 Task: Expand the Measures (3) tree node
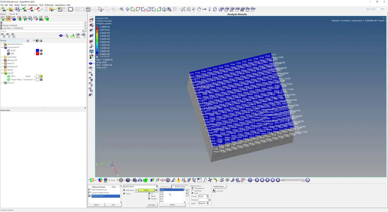click(x=2, y=60)
